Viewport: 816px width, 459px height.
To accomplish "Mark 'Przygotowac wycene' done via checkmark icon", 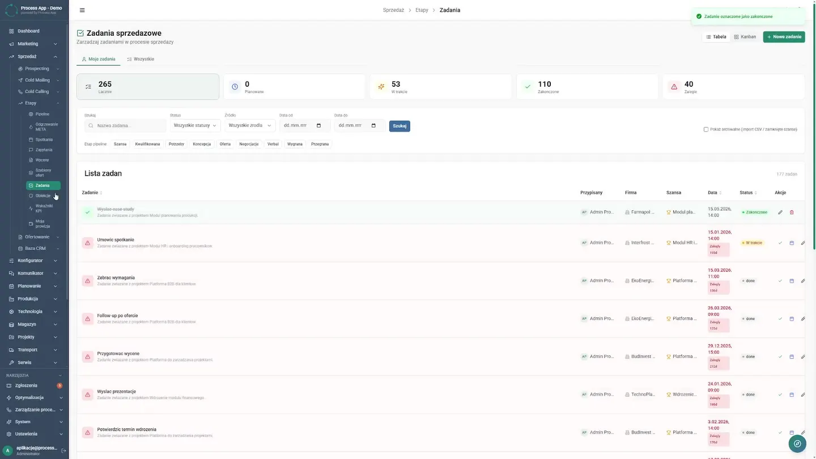I will tap(780, 357).
